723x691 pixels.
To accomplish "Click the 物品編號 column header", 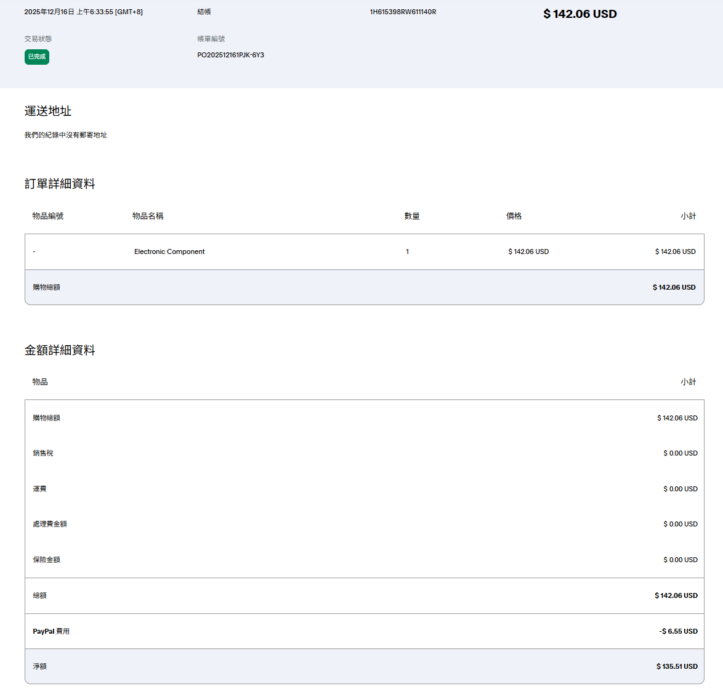I will [x=48, y=216].
